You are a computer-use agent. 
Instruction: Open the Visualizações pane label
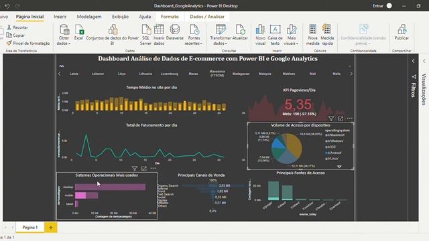(424, 89)
